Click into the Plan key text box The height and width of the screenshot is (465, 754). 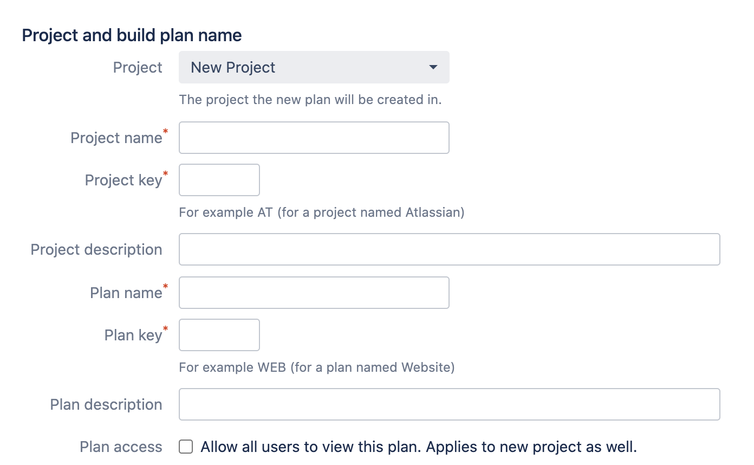[219, 335]
